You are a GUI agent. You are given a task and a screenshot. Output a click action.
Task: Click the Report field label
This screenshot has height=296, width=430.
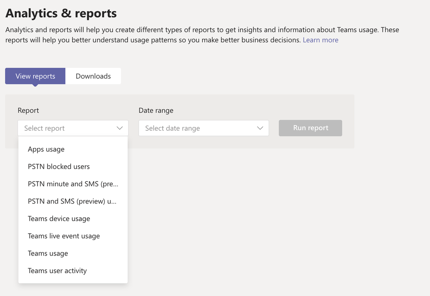(x=28, y=111)
